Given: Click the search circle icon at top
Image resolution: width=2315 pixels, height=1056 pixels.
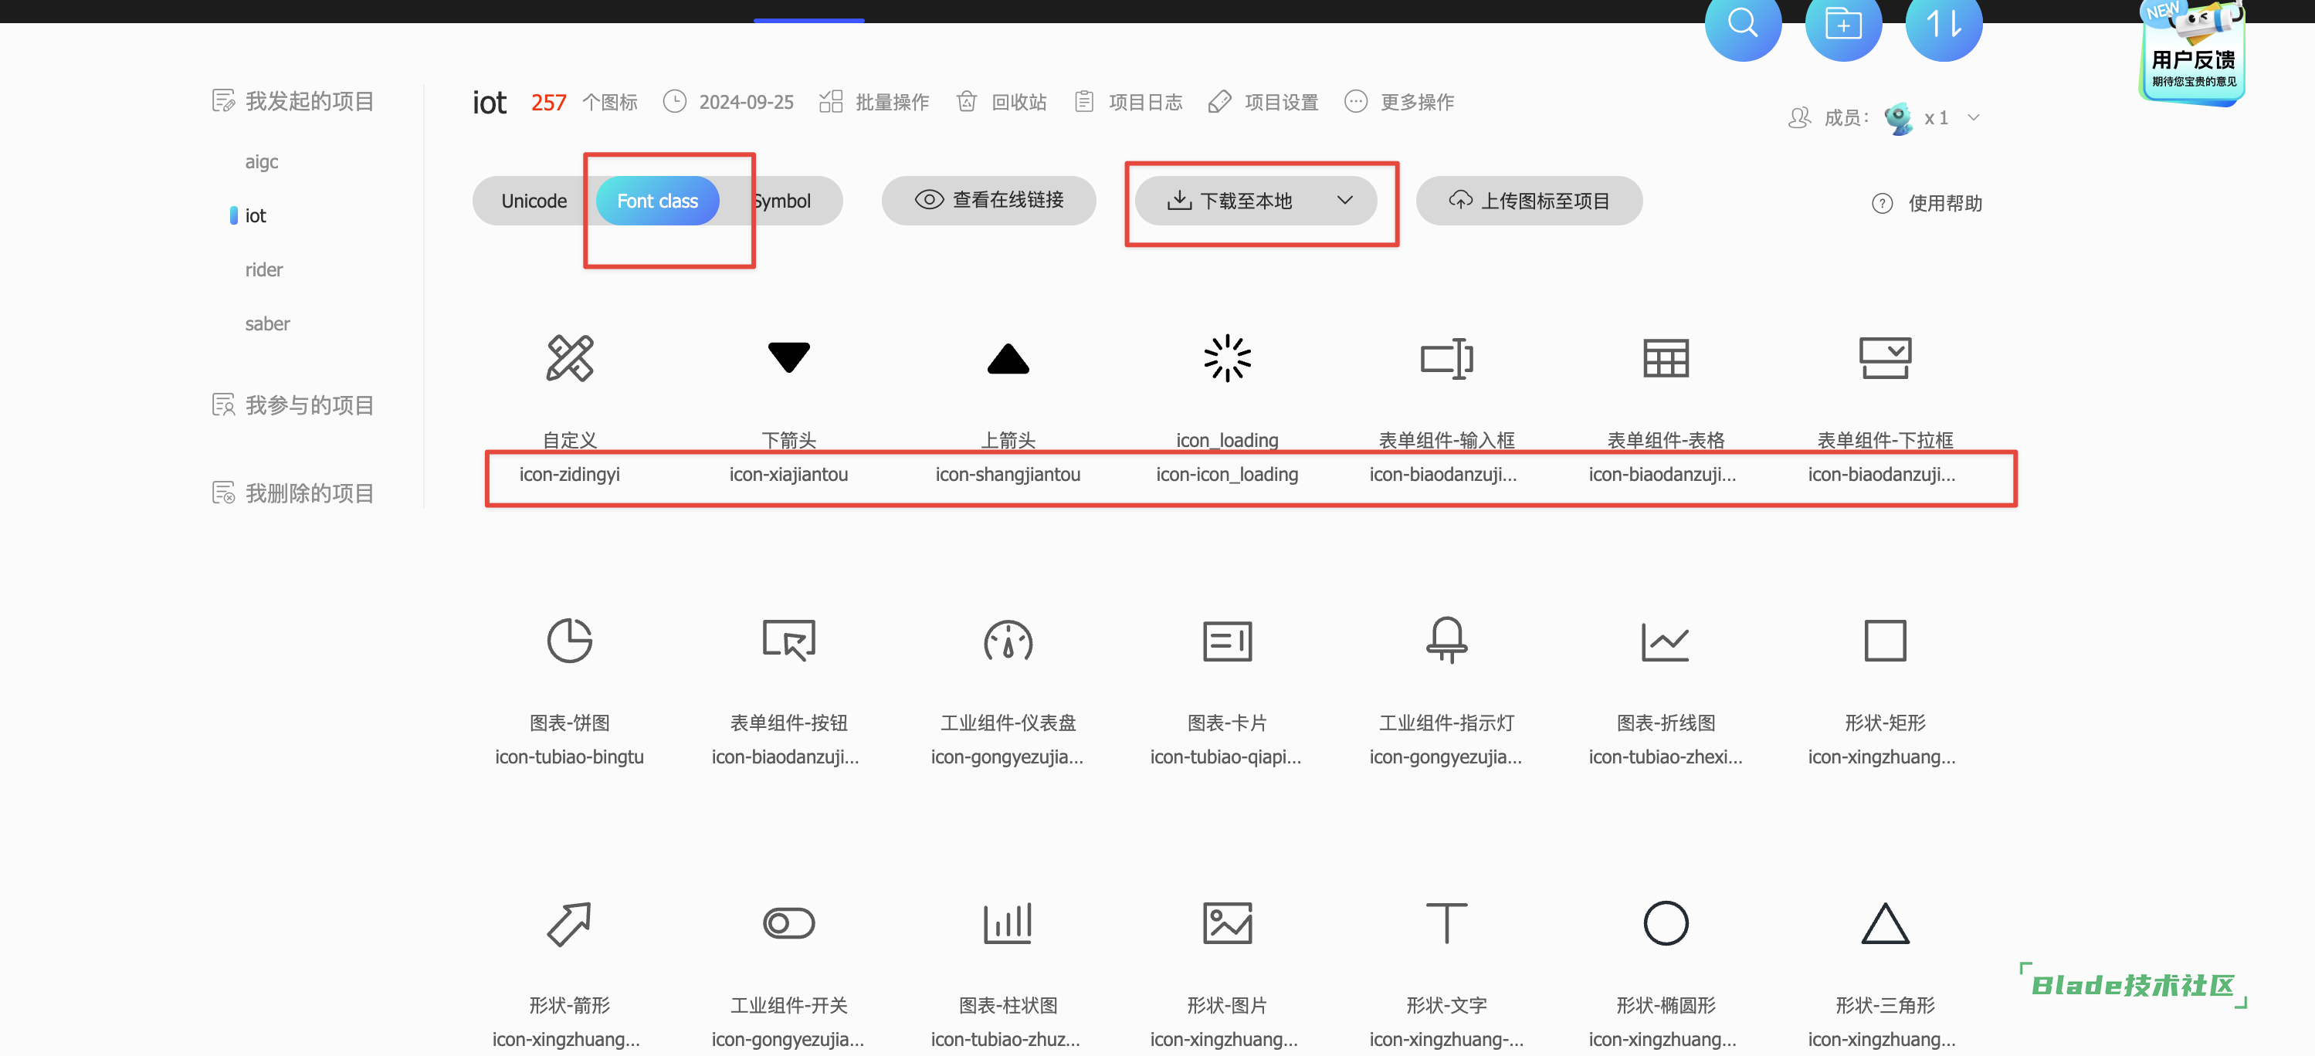Looking at the screenshot, I should click(x=1743, y=24).
